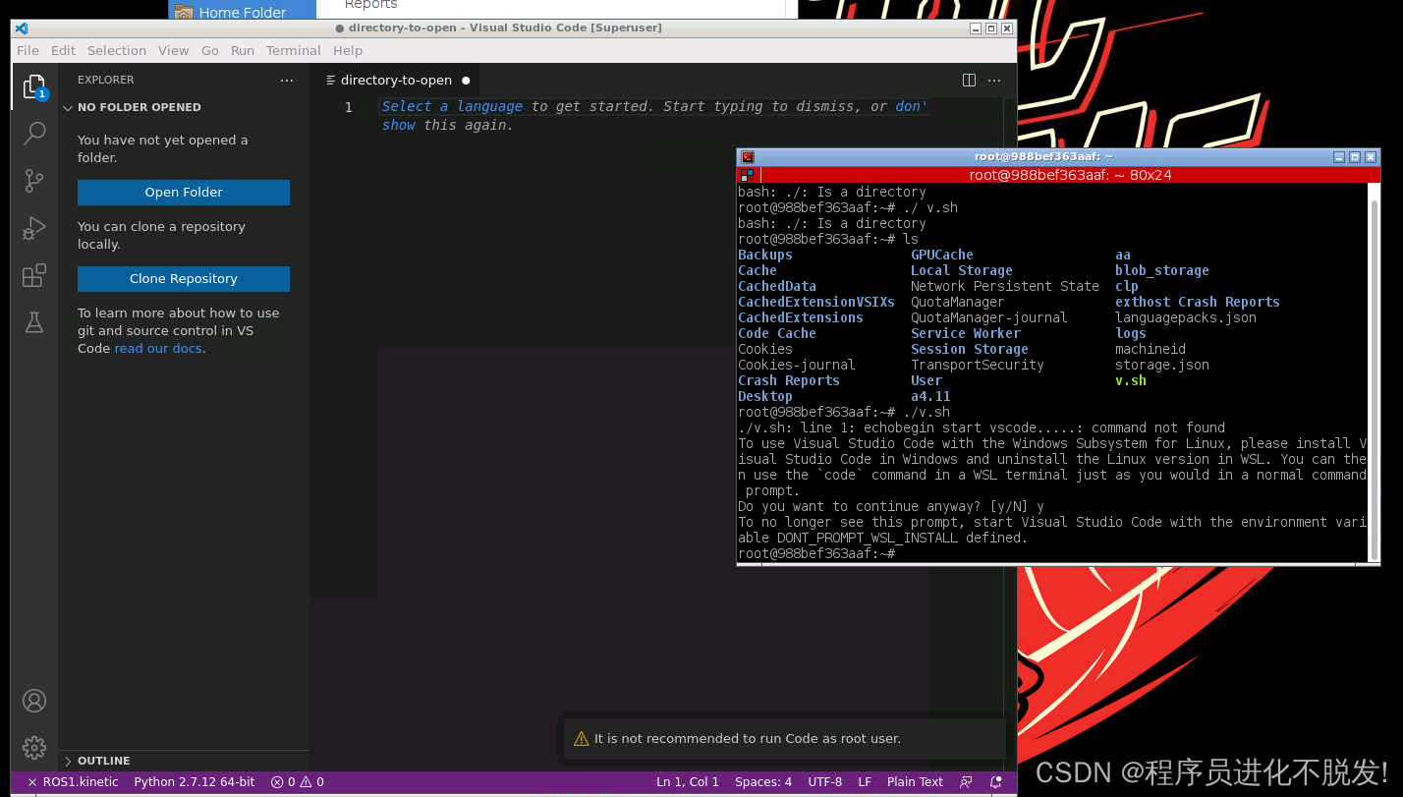Viewport: 1403px width, 797px height.
Task: Click the Open Folder button
Action: point(184,193)
